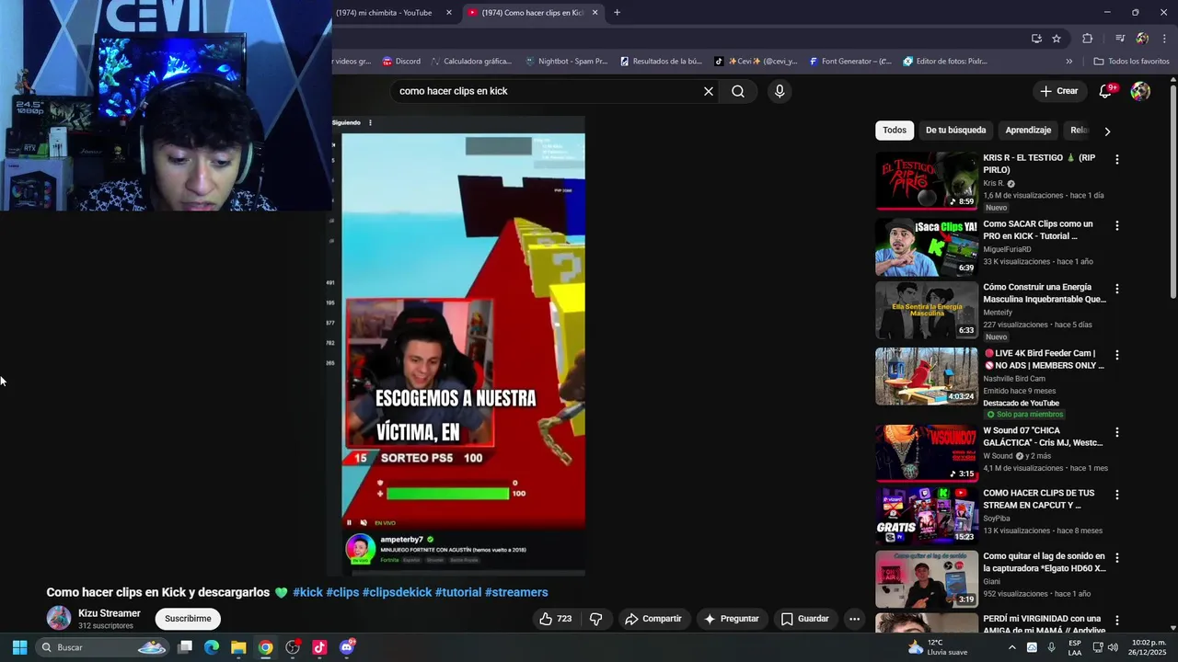The height and width of the screenshot is (662, 1178).
Task: Select the Todos filter chip
Action: pos(895,131)
